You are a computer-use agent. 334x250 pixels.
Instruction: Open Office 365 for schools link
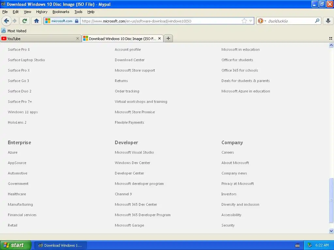240,70
